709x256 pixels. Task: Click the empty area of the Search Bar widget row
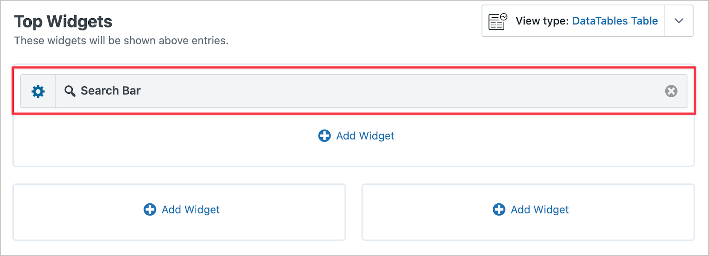tap(399, 91)
